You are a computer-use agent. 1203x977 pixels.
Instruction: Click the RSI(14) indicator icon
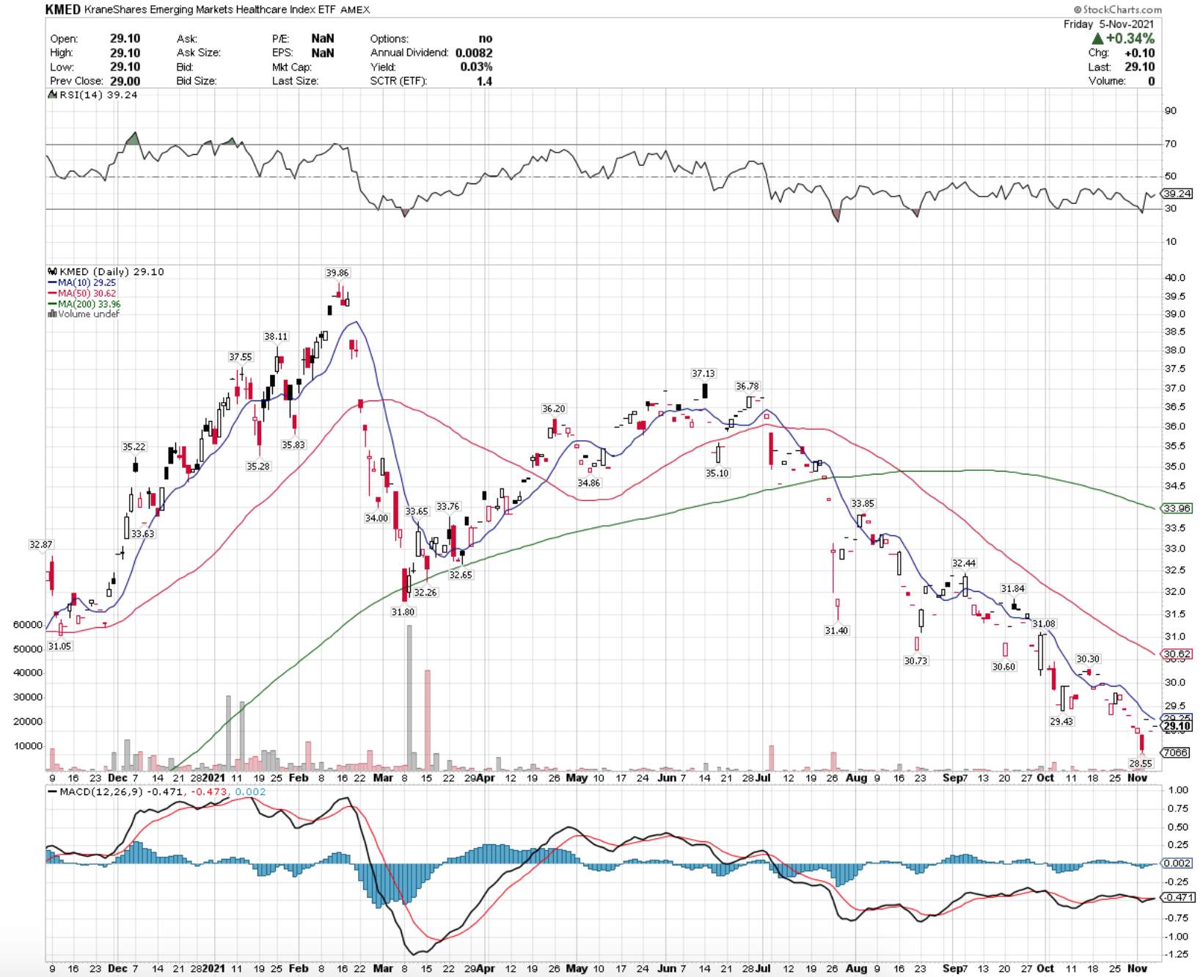click(x=52, y=95)
